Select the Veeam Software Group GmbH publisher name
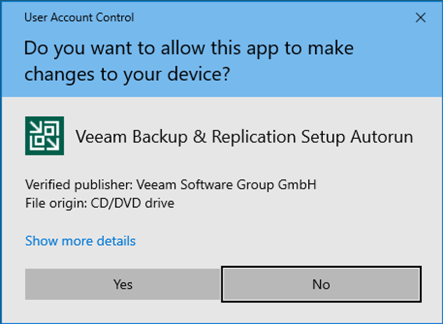 [x=226, y=185]
